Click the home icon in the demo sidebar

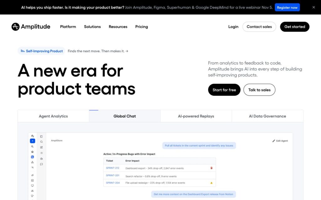(32, 152)
